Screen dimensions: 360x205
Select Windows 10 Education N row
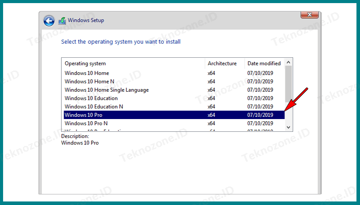coord(174,107)
